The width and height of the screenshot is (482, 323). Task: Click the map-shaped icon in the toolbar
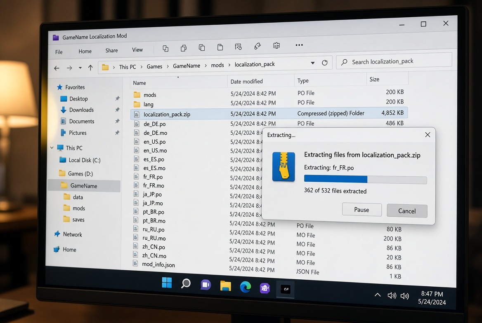[x=276, y=45]
